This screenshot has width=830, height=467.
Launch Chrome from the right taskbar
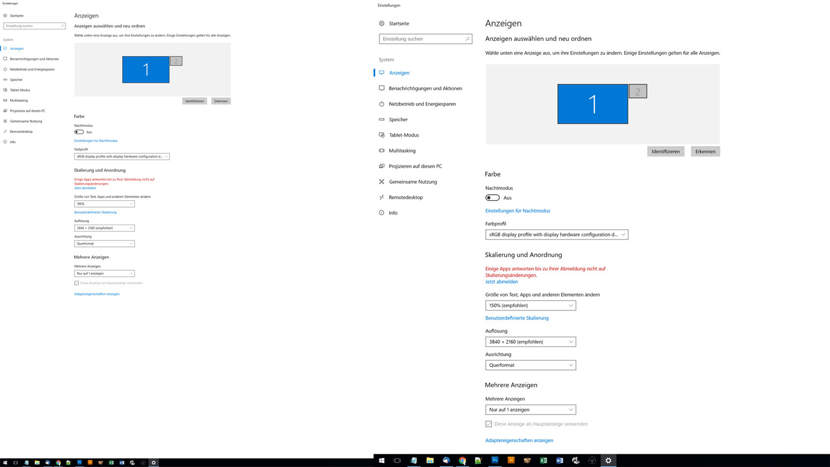click(462, 460)
